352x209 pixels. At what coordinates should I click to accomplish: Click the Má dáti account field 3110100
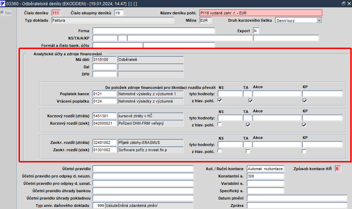[105, 60]
